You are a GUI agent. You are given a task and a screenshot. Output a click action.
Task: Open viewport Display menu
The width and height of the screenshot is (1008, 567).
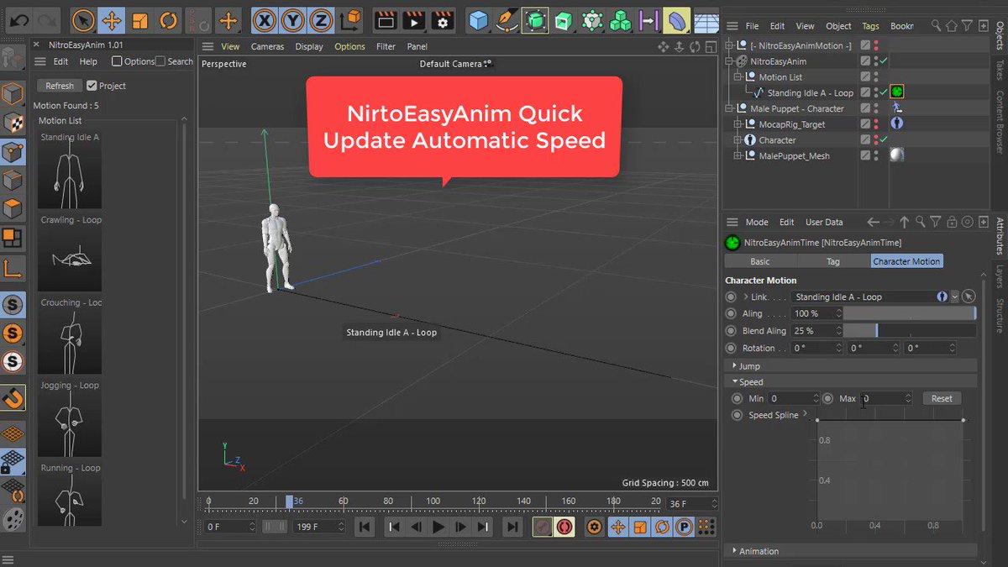pyautogui.click(x=309, y=46)
